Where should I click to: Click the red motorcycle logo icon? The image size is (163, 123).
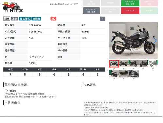(11, 6)
